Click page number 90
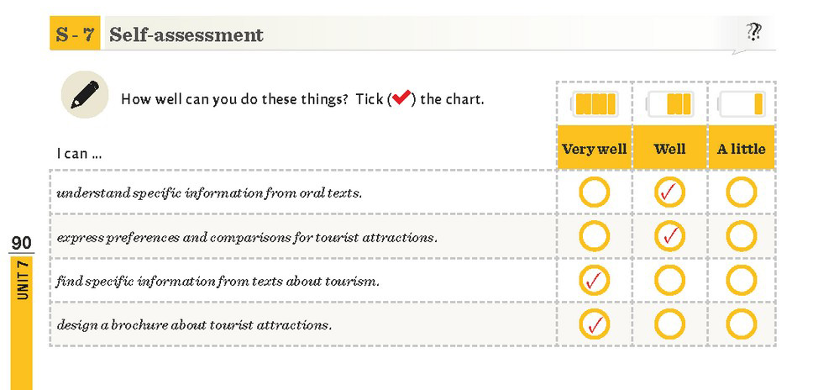834x390 pixels. (21, 243)
